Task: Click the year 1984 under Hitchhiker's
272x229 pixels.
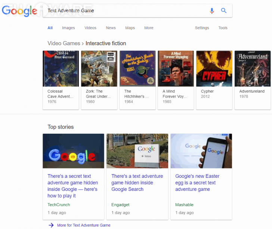Action: tap(129, 102)
